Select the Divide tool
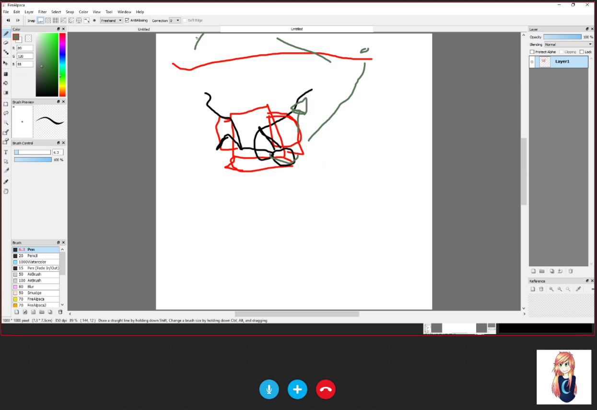 click(6, 171)
